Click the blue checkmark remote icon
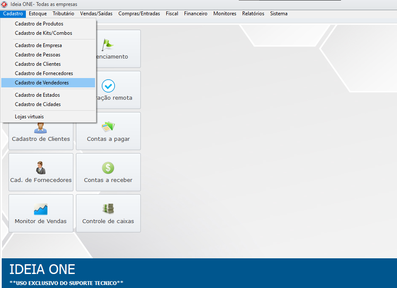Viewport: 397px width, 288px height. pyautogui.click(x=108, y=86)
